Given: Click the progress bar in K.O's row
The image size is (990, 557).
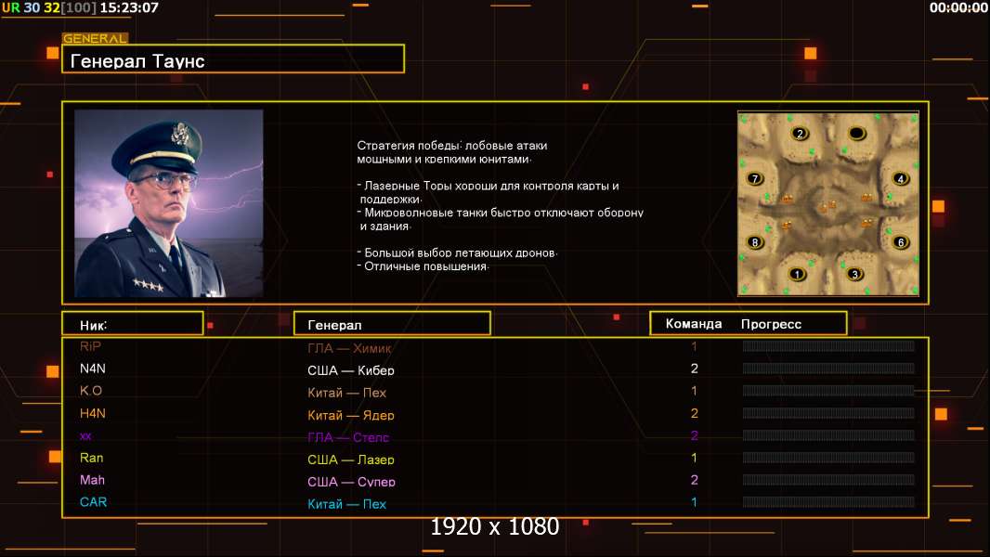Looking at the screenshot, I should coord(828,391).
